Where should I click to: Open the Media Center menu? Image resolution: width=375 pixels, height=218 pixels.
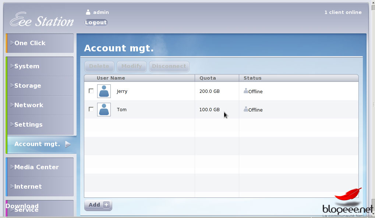(x=36, y=167)
